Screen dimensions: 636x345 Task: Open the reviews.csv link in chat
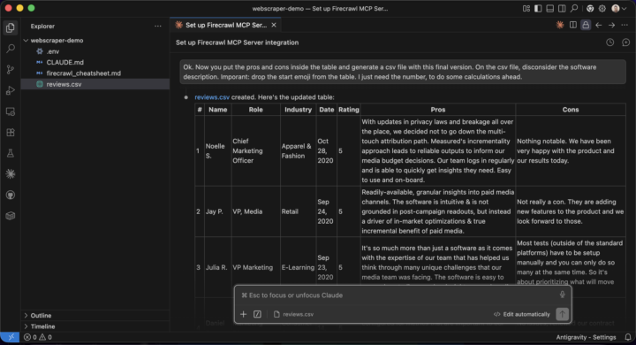coord(212,97)
